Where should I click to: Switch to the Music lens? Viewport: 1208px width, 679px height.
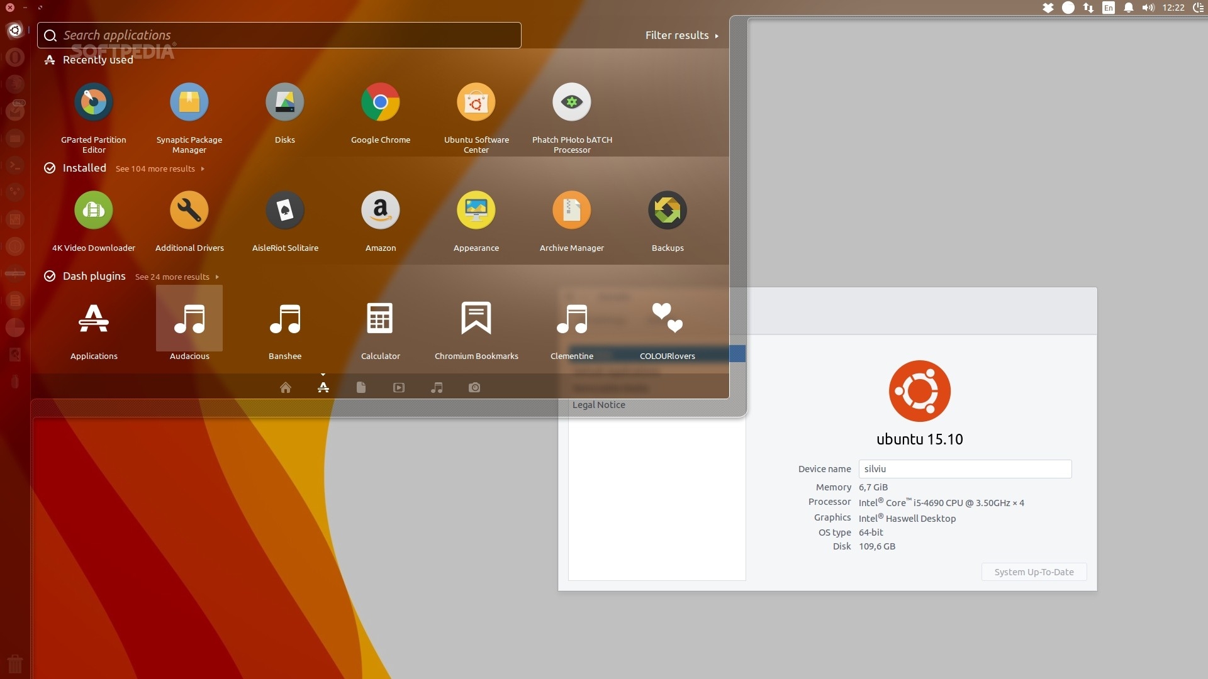click(437, 387)
